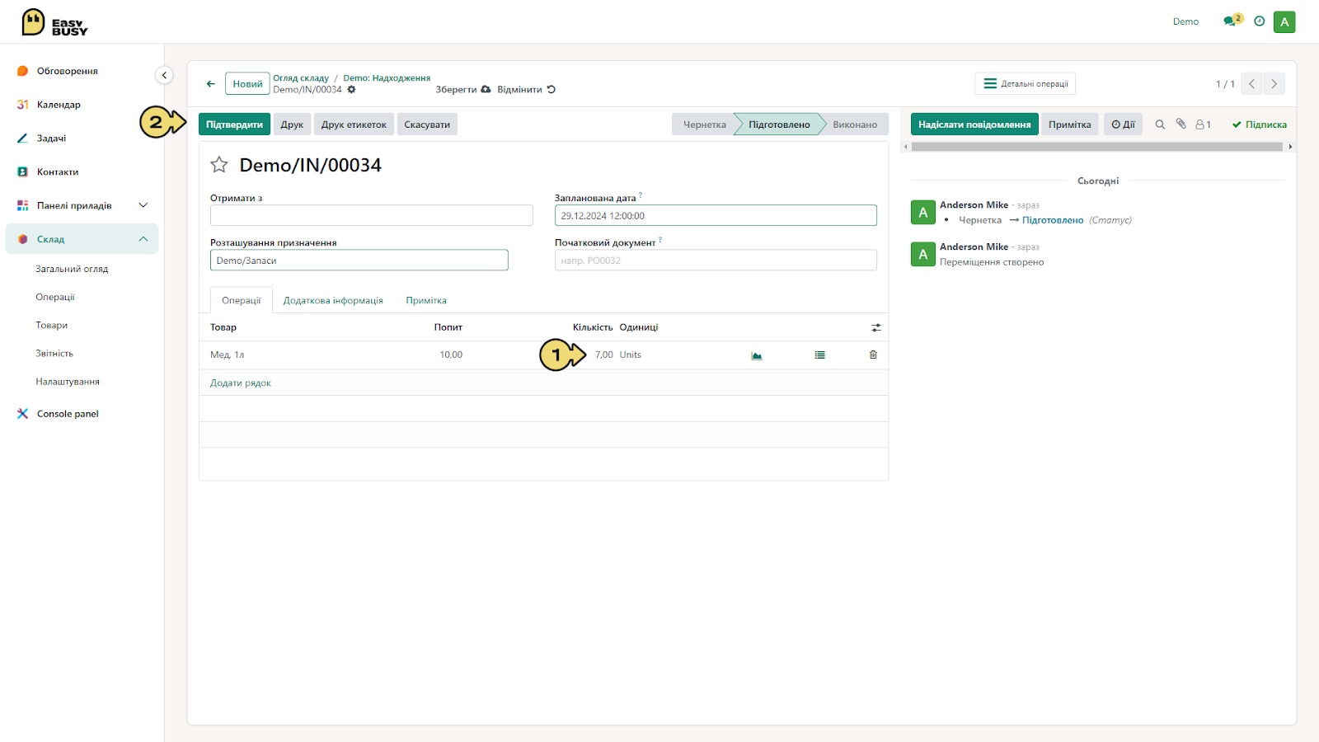Click the horizontal scrollbar in chatter panel

(1097, 147)
